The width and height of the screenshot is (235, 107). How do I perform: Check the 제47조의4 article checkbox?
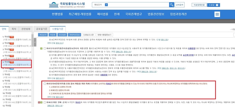45,84
